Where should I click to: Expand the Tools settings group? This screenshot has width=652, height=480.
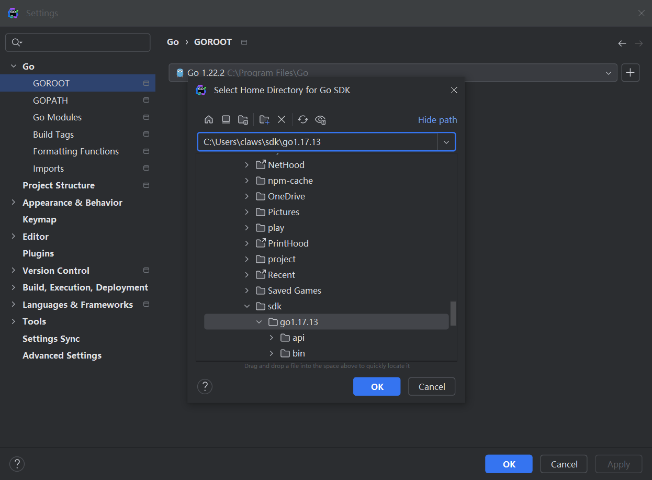(x=13, y=321)
